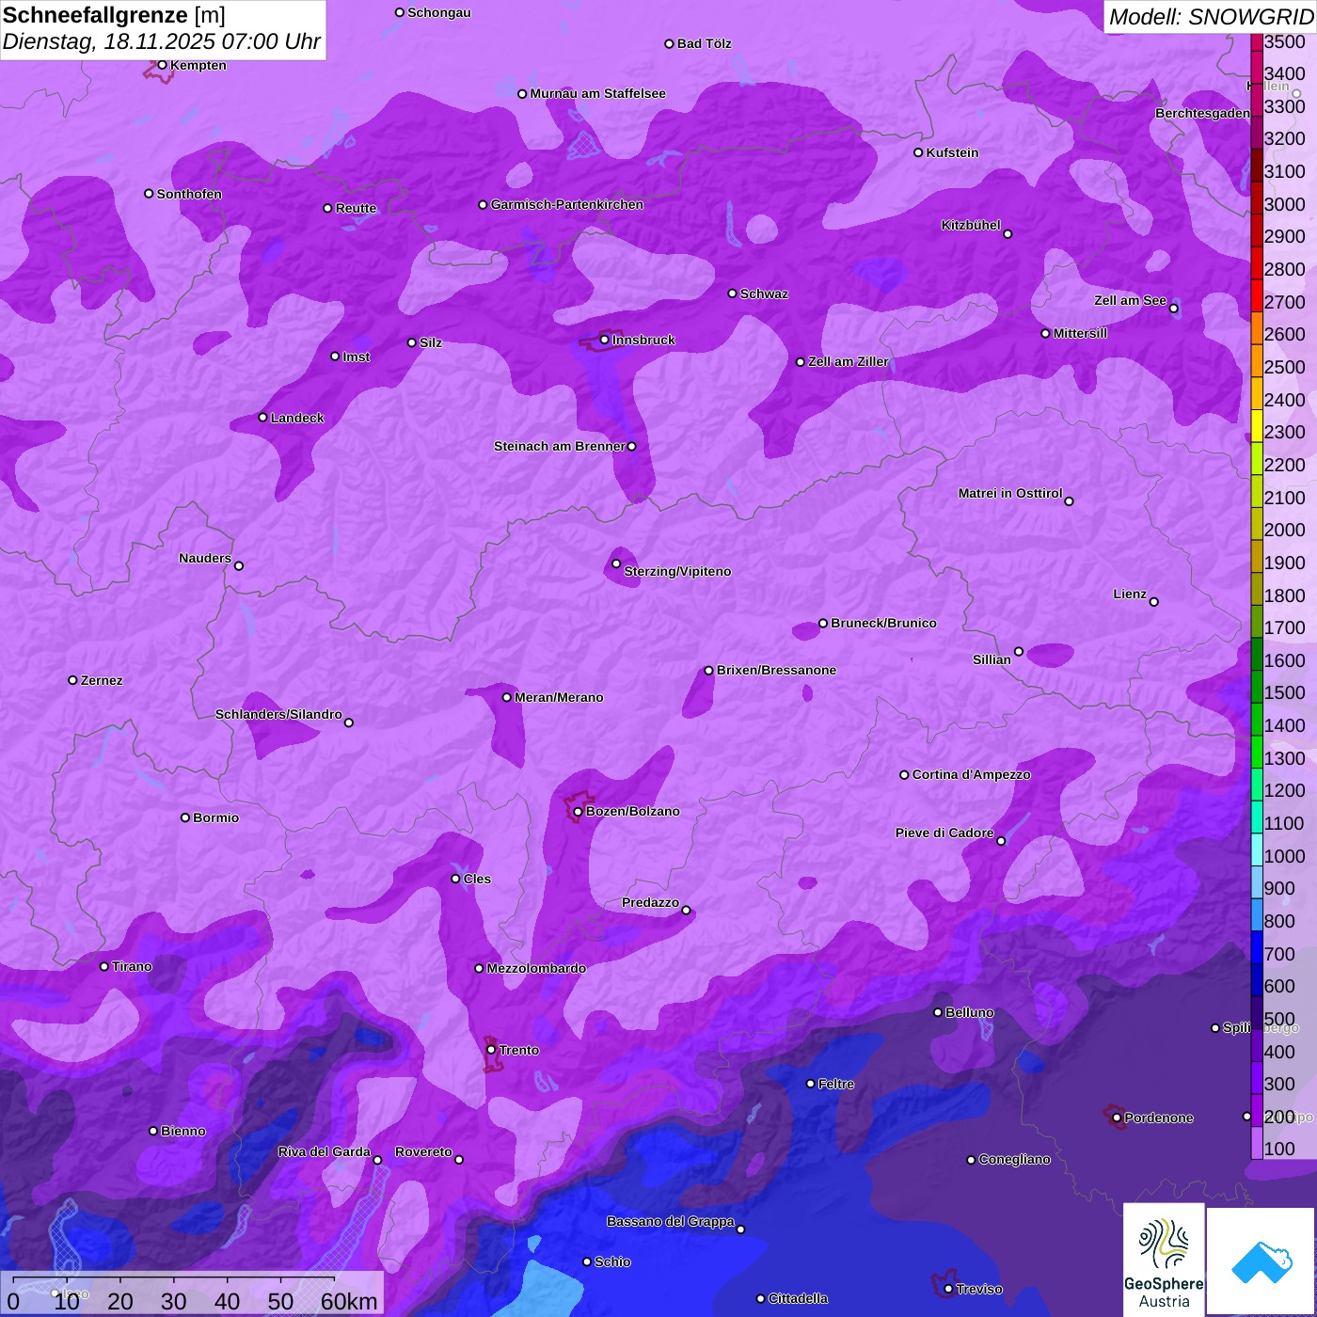
Task: Click the Bruneck/Brunico label
Action: [x=883, y=623]
